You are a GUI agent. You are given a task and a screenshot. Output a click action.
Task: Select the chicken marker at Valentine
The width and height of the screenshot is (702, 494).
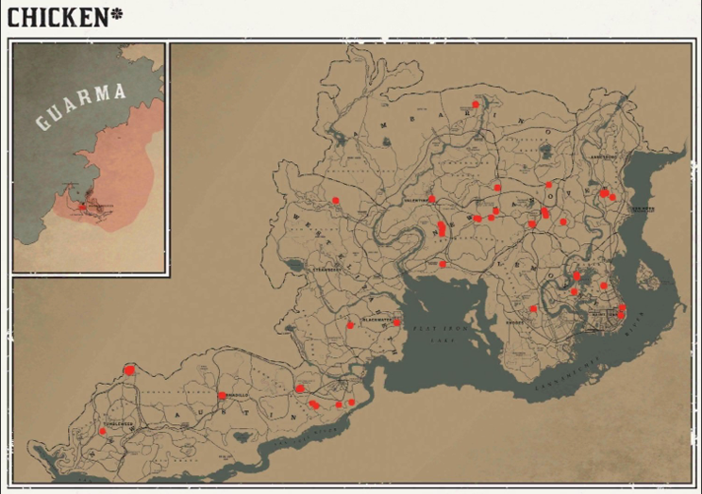click(x=431, y=199)
